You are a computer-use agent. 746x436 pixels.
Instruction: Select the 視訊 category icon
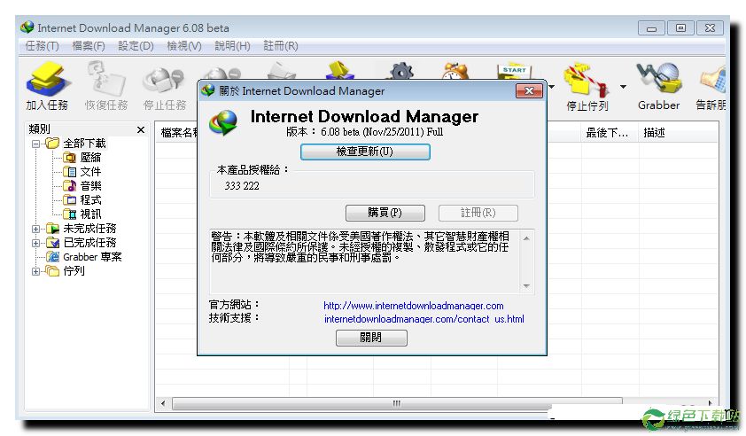(x=69, y=214)
